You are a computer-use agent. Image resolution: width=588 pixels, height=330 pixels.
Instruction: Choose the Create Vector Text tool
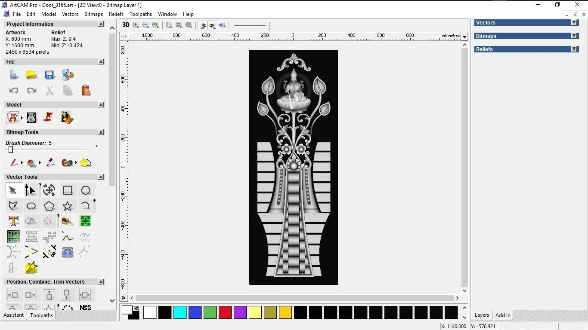coord(13,221)
